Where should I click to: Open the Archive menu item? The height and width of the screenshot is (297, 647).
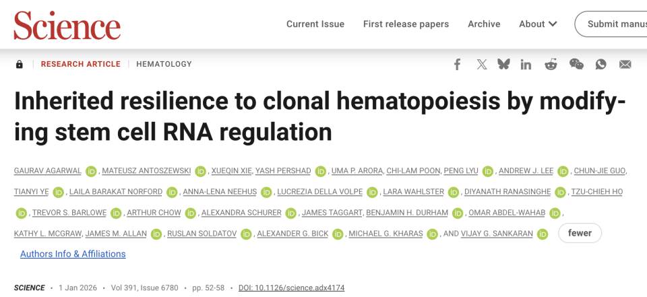pos(484,24)
